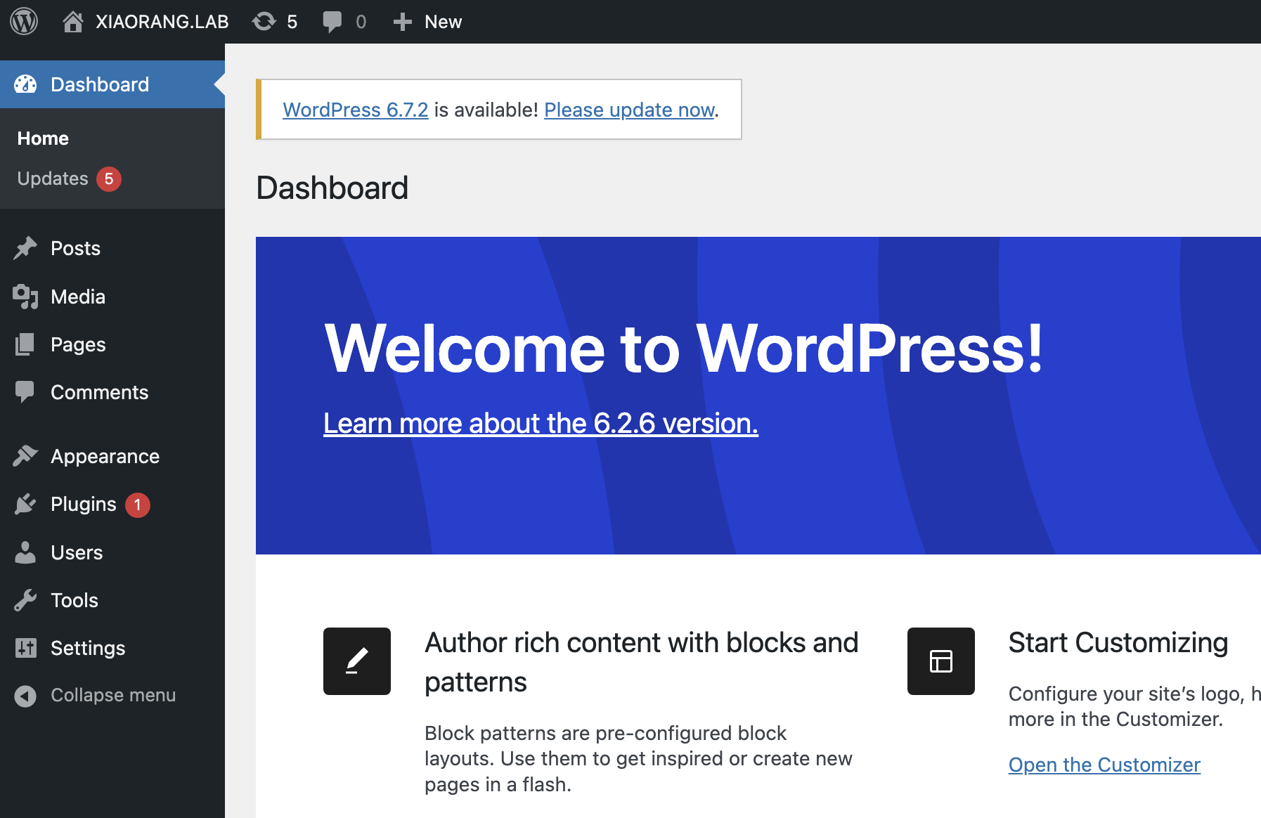Click the comments bubble icon in admin bar
The height and width of the screenshot is (818, 1261).
332,22
